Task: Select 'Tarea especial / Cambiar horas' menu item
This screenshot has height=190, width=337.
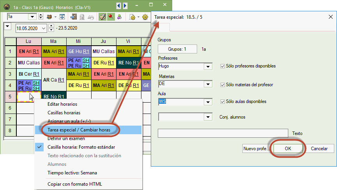Action: click(x=78, y=130)
